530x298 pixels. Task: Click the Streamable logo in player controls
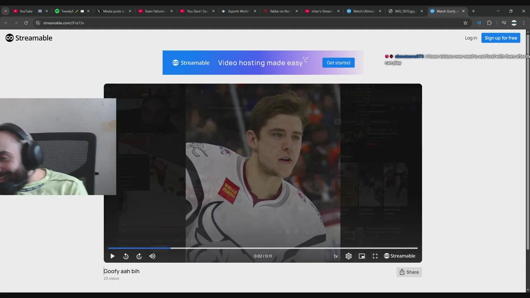point(400,256)
